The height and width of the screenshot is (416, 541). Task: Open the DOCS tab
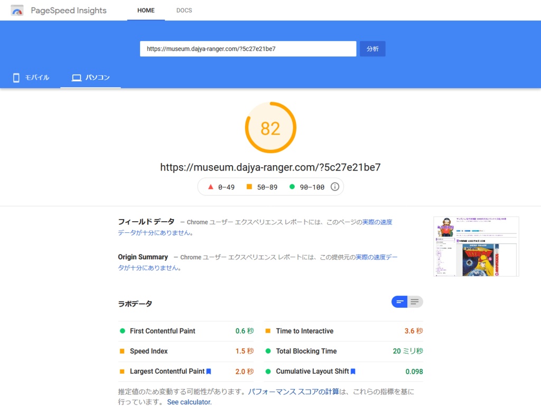(184, 10)
